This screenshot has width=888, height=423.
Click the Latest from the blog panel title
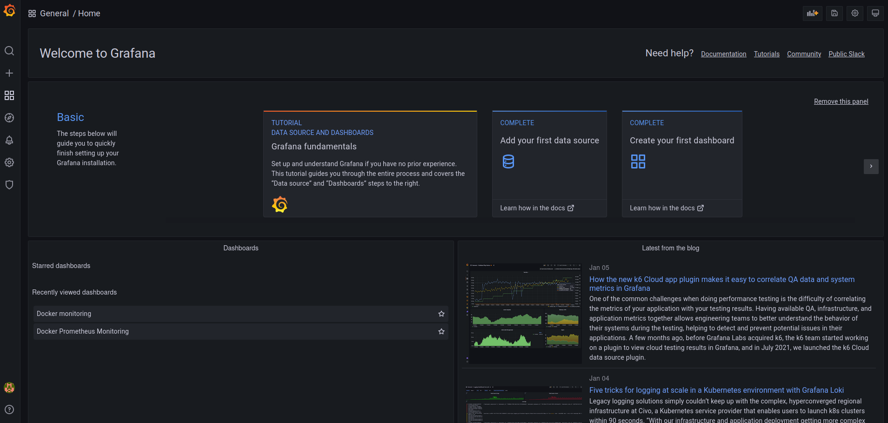pyautogui.click(x=670, y=248)
